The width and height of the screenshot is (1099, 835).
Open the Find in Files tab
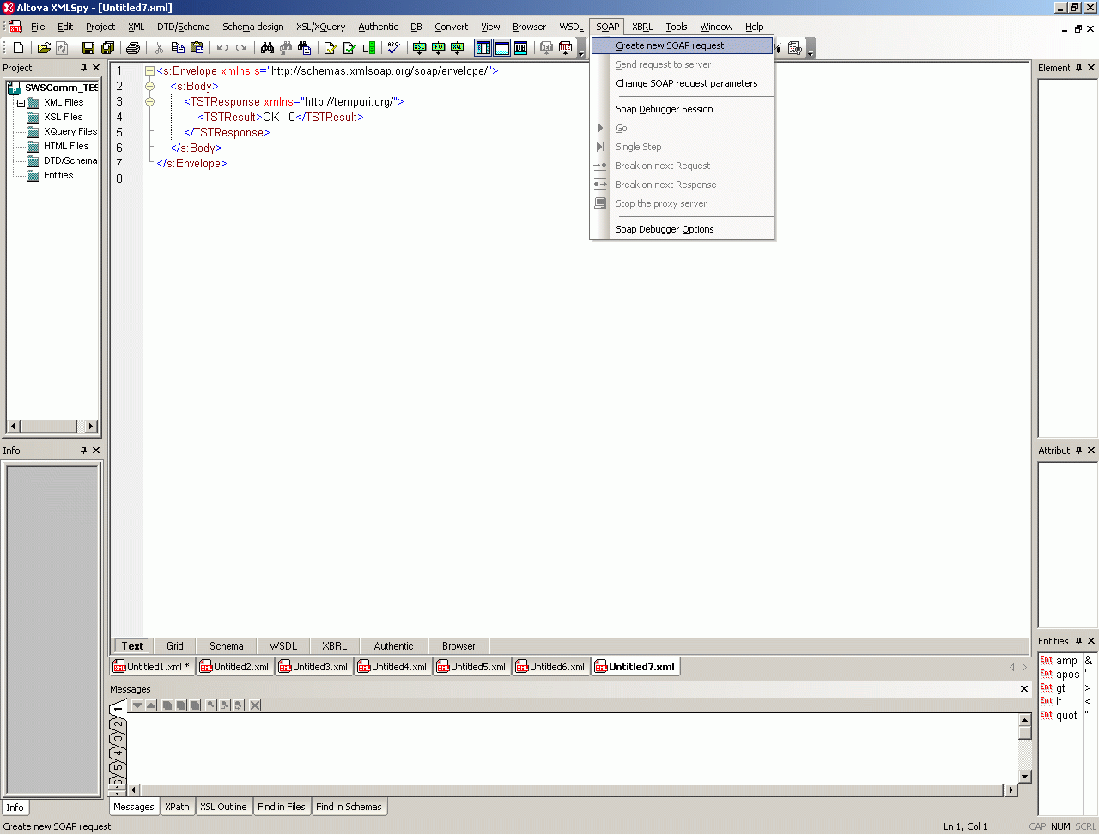(x=282, y=807)
